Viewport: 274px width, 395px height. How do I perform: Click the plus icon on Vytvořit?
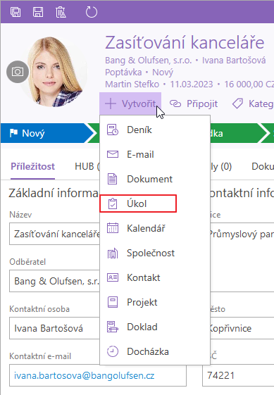coord(111,104)
